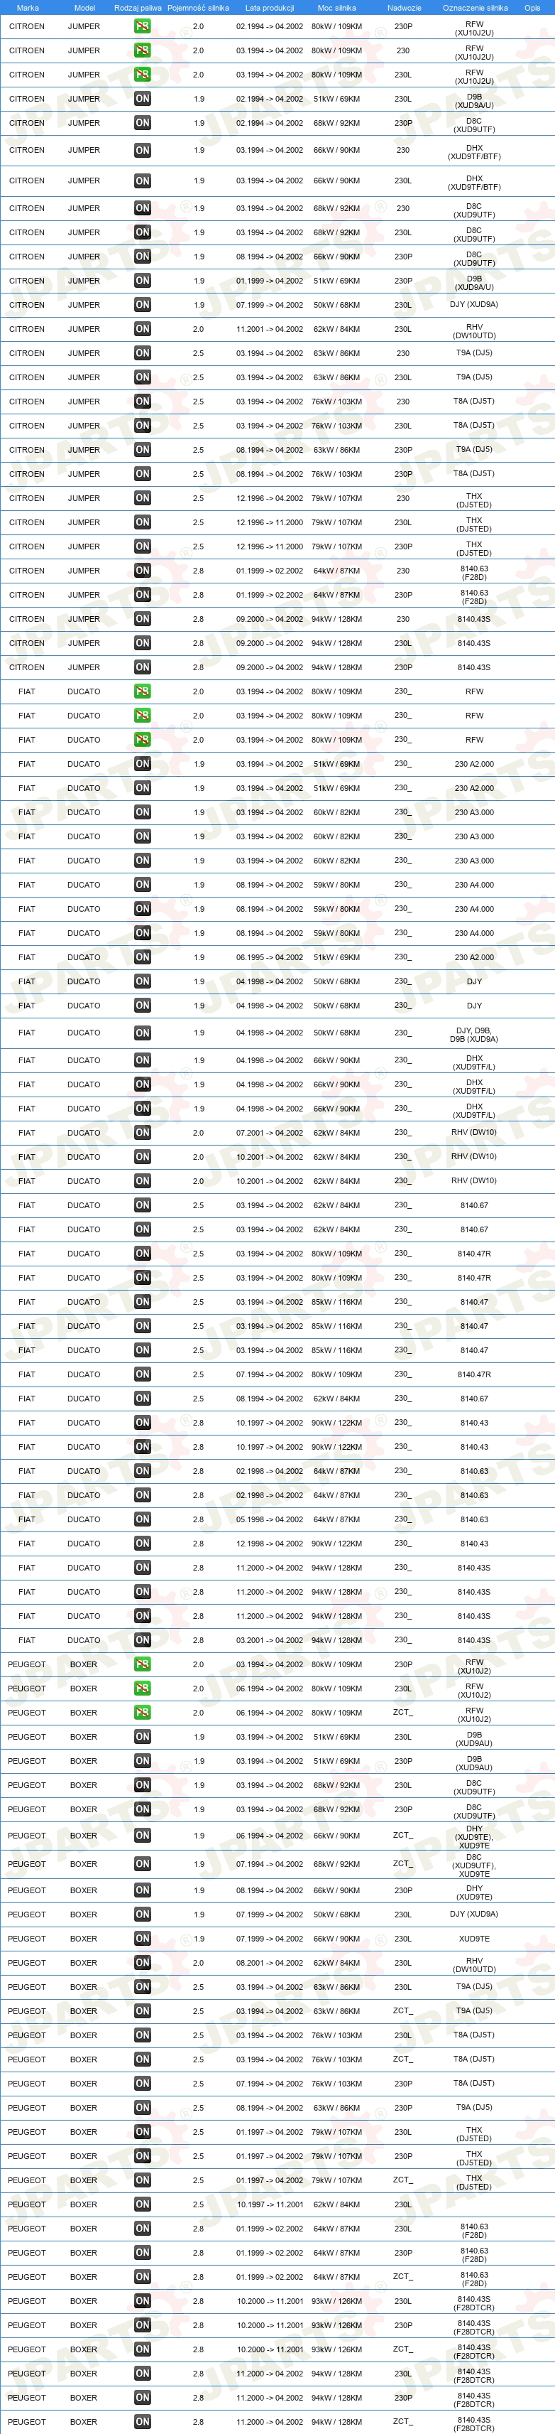Click ON icon in Fiat Ducato 06.1995 row
The width and height of the screenshot is (555, 2434).
pos(143,958)
